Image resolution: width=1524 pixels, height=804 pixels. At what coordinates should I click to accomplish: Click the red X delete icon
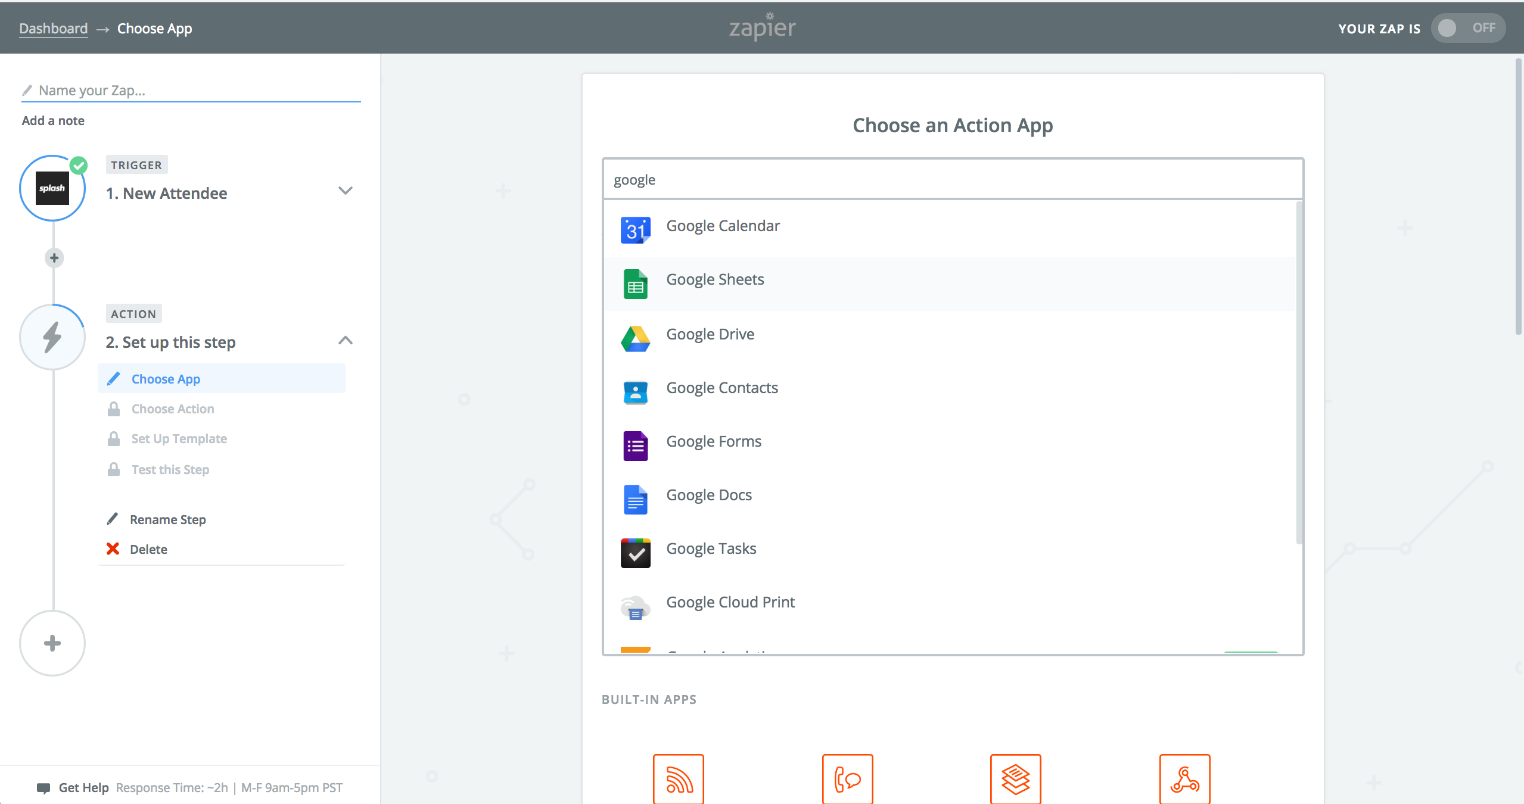(113, 549)
